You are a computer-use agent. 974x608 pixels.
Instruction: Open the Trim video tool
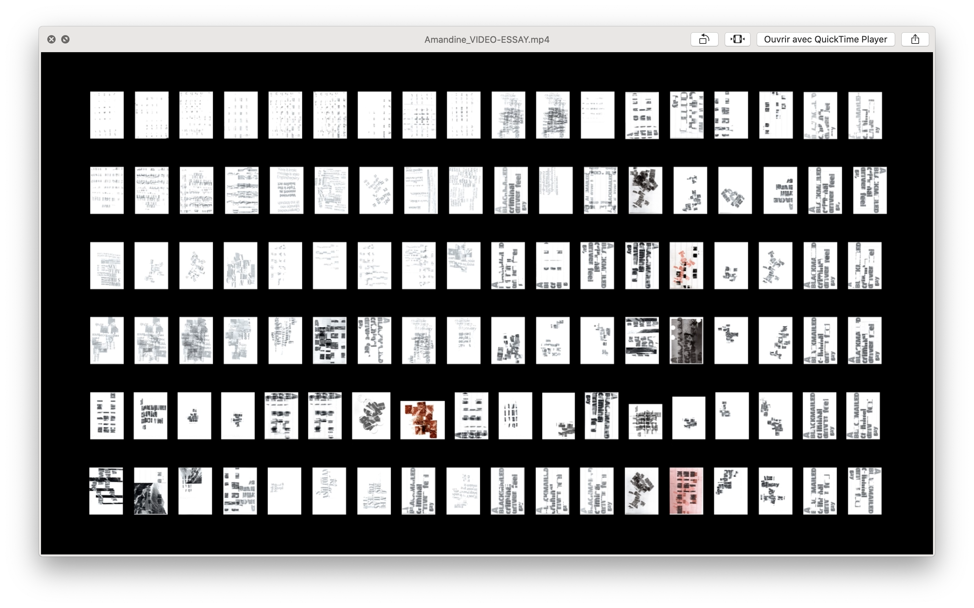pyautogui.click(x=737, y=39)
